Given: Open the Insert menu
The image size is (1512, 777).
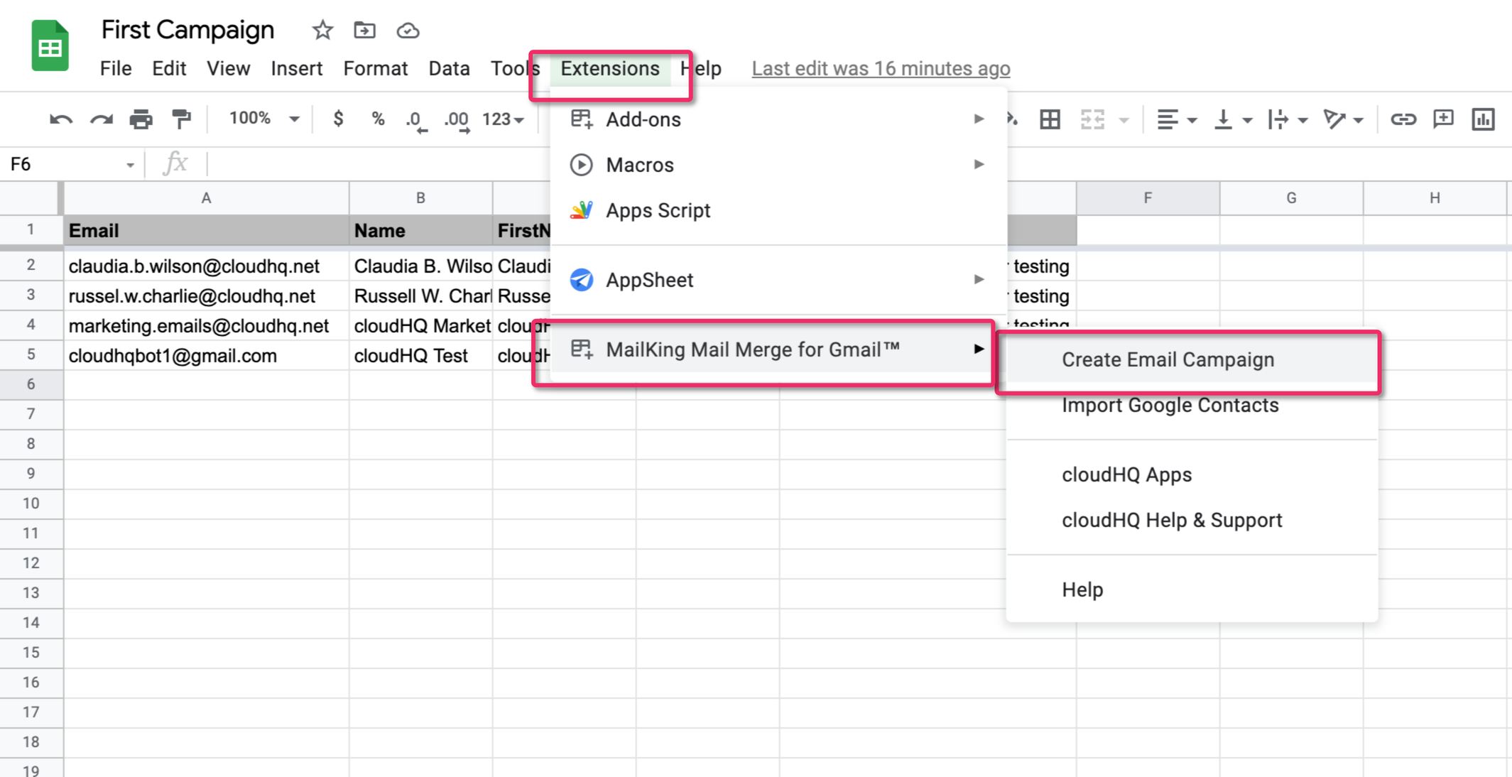Looking at the screenshot, I should 296,68.
